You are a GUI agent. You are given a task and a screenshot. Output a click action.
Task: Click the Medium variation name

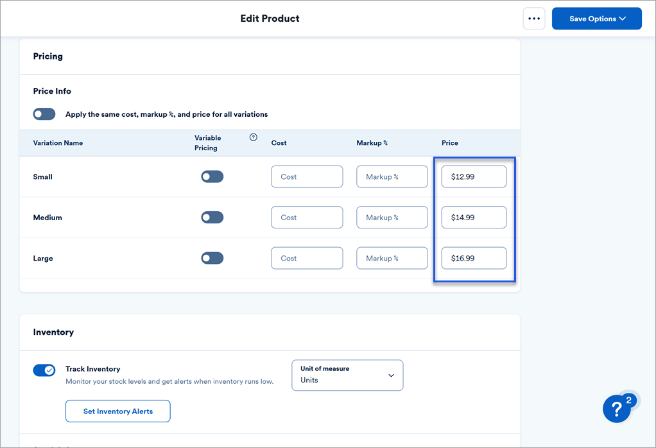[47, 218]
